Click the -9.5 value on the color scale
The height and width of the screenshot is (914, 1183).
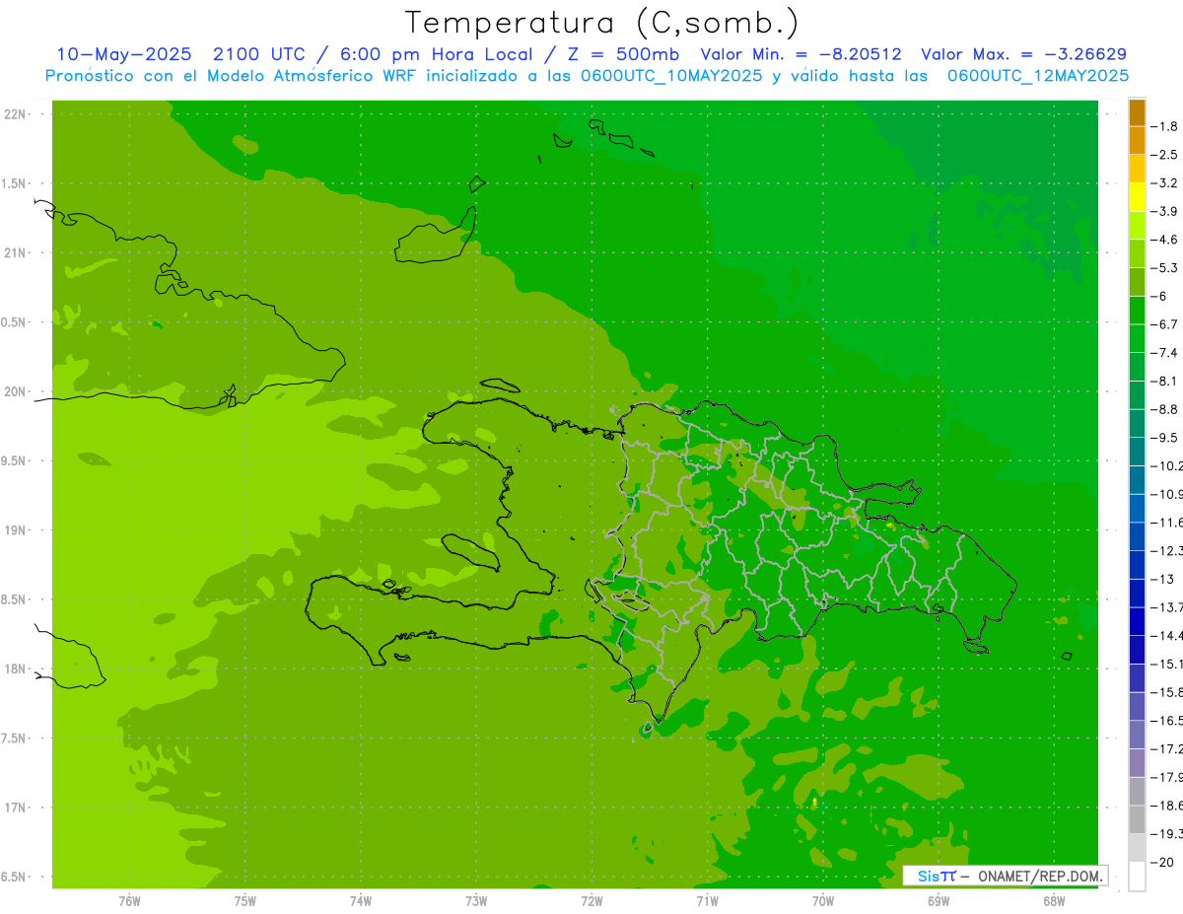pyautogui.click(x=1164, y=437)
